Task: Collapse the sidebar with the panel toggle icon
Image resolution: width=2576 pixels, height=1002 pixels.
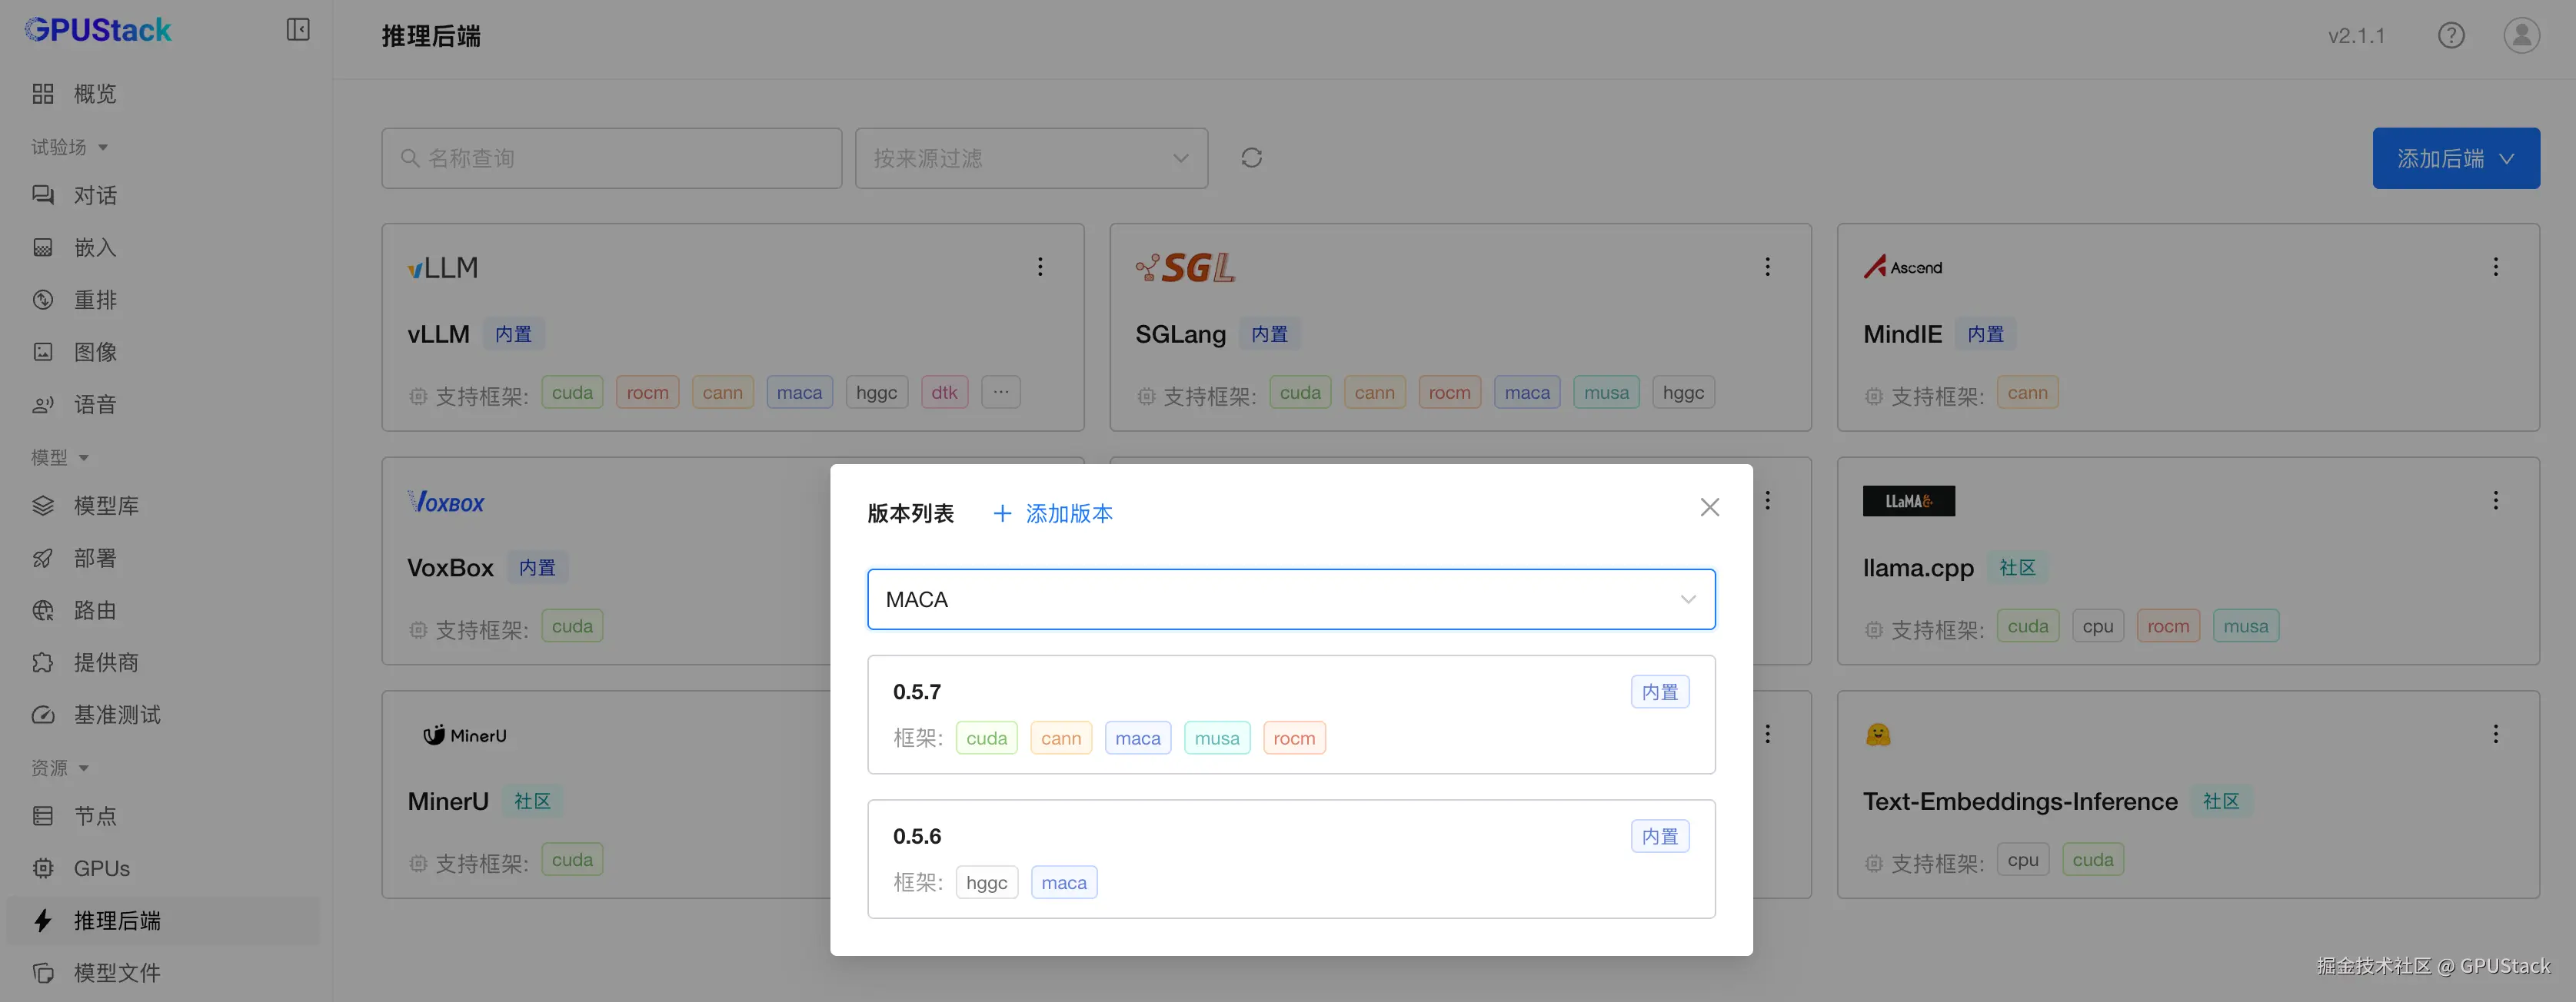Action: pos(298,30)
